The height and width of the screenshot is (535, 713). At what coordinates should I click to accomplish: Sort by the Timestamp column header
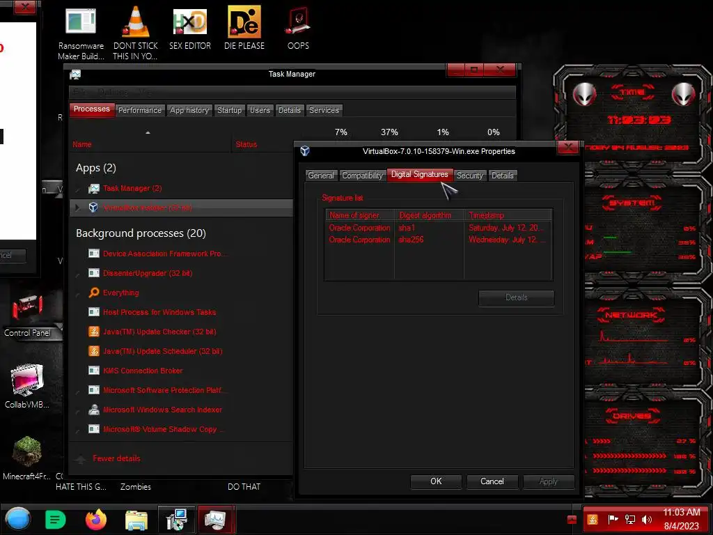[x=508, y=215]
